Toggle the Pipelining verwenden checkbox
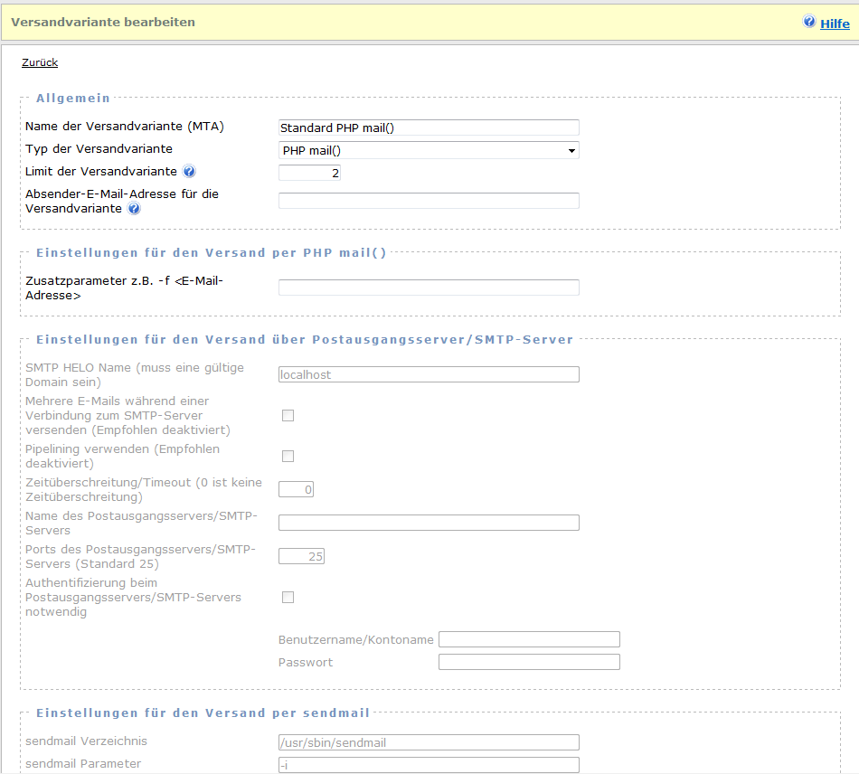This screenshot has height=774, width=859. pyautogui.click(x=288, y=457)
